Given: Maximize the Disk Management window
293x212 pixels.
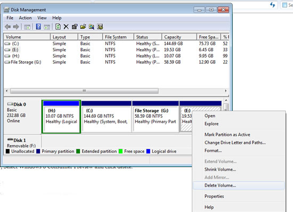Looking at the screenshot, I should [211, 10].
